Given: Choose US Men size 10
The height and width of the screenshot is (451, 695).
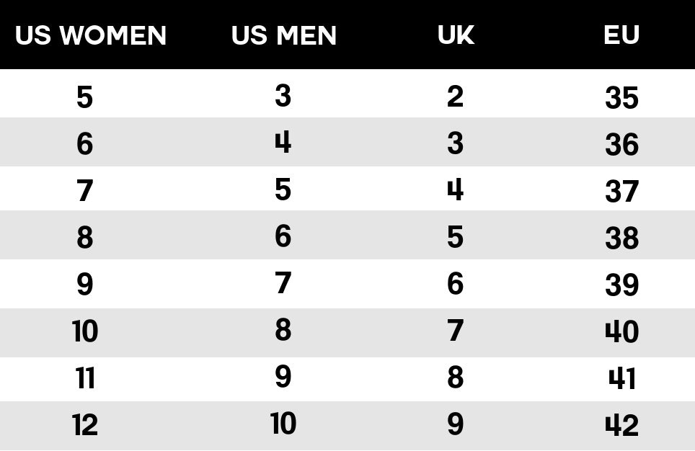Looking at the screenshot, I should click(283, 424).
